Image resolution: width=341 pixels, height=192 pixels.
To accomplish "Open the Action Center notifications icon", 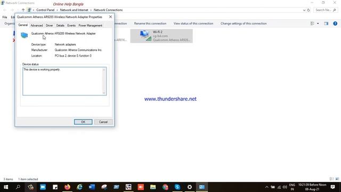I will coord(332,187).
